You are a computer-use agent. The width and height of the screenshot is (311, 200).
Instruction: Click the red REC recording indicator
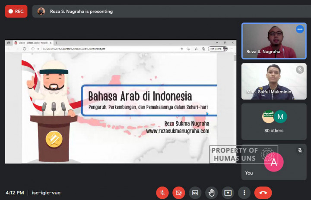click(16, 12)
